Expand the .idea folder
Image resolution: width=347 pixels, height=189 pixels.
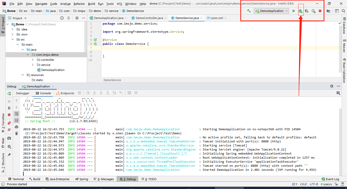tap(12, 29)
